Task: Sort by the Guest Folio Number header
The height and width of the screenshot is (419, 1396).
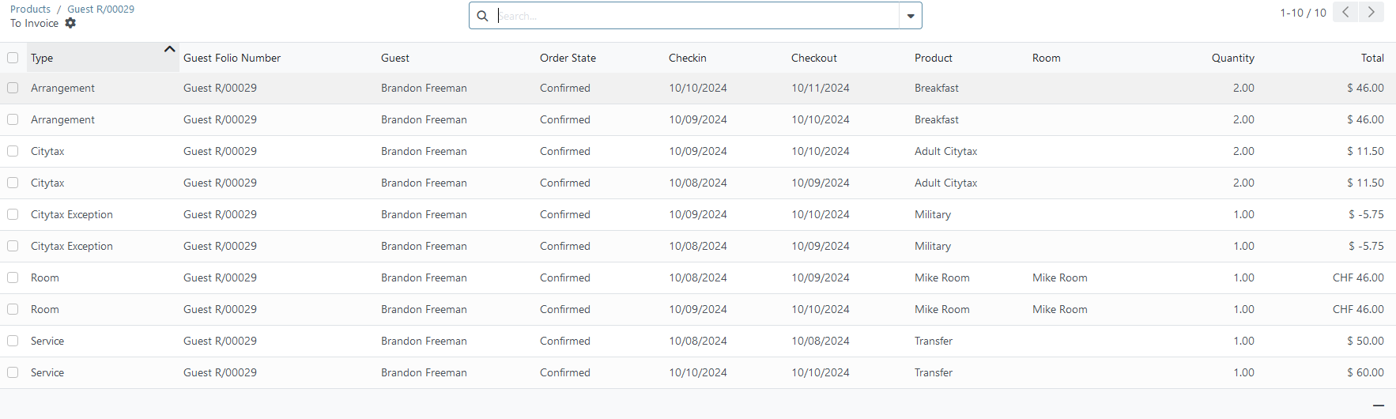Action: click(232, 58)
